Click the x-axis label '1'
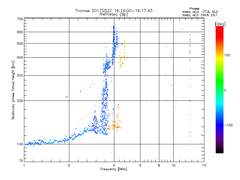The image size is (240, 180). click(24, 165)
